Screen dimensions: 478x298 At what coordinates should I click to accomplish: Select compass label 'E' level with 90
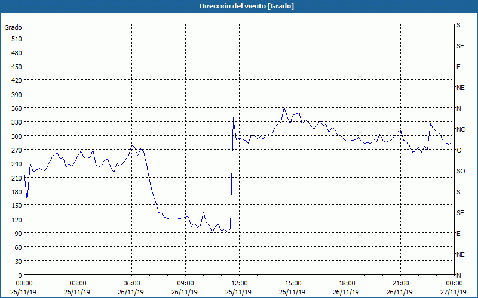coord(458,234)
